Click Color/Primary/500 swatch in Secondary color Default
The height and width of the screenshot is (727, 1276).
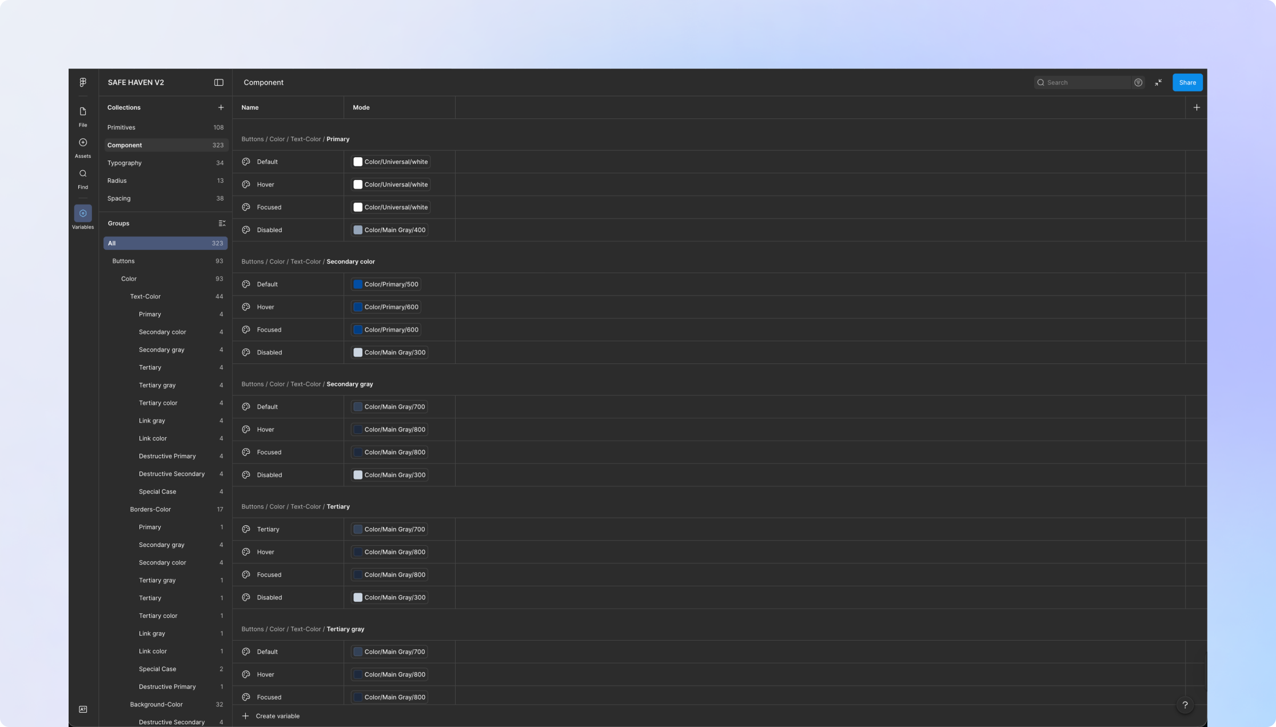coord(358,284)
